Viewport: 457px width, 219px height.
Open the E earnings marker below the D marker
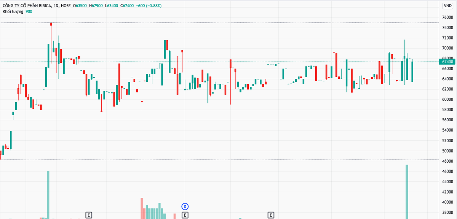185,215
